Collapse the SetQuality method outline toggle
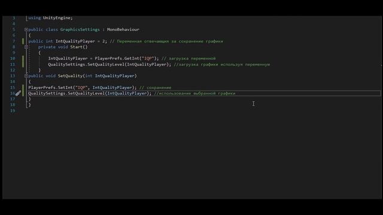Image resolution: width=383 pixels, height=215 pixels. [26, 76]
